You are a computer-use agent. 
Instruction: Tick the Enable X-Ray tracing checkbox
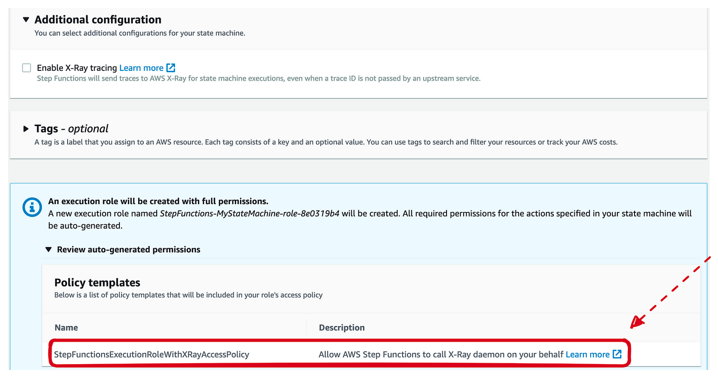pos(27,68)
